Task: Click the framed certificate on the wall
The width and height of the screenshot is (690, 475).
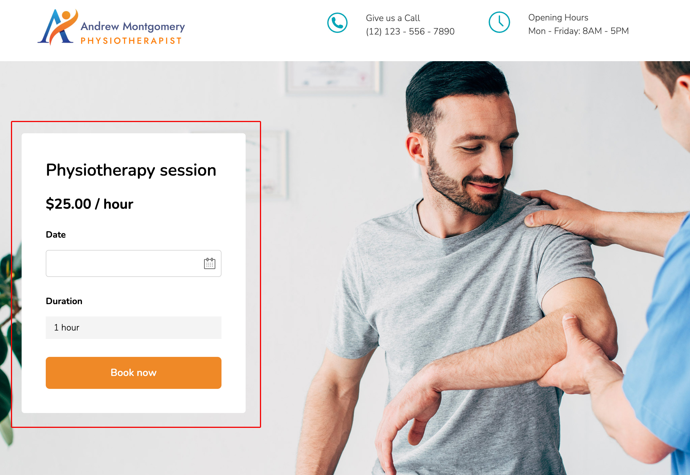Action: pos(333,77)
